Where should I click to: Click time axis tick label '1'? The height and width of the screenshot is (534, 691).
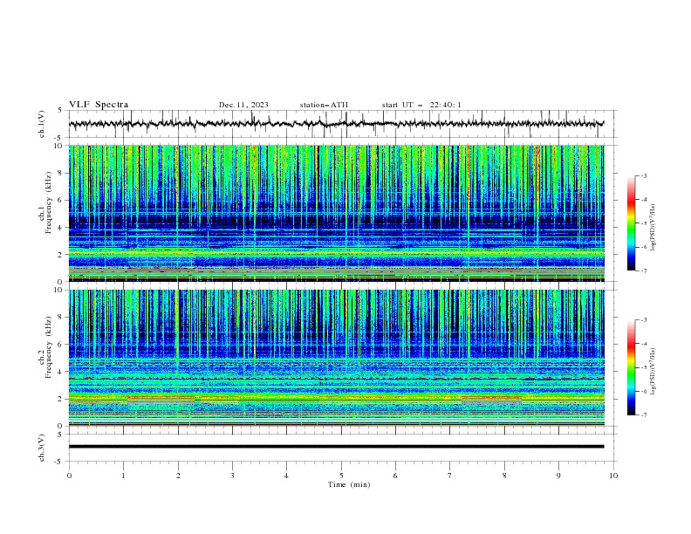(x=124, y=476)
